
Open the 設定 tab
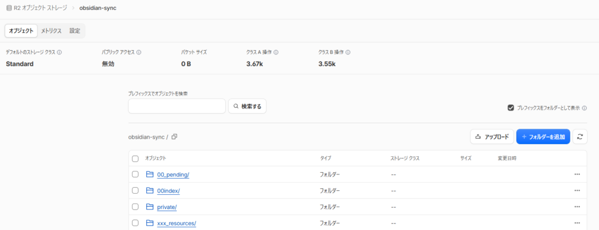(75, 31)
